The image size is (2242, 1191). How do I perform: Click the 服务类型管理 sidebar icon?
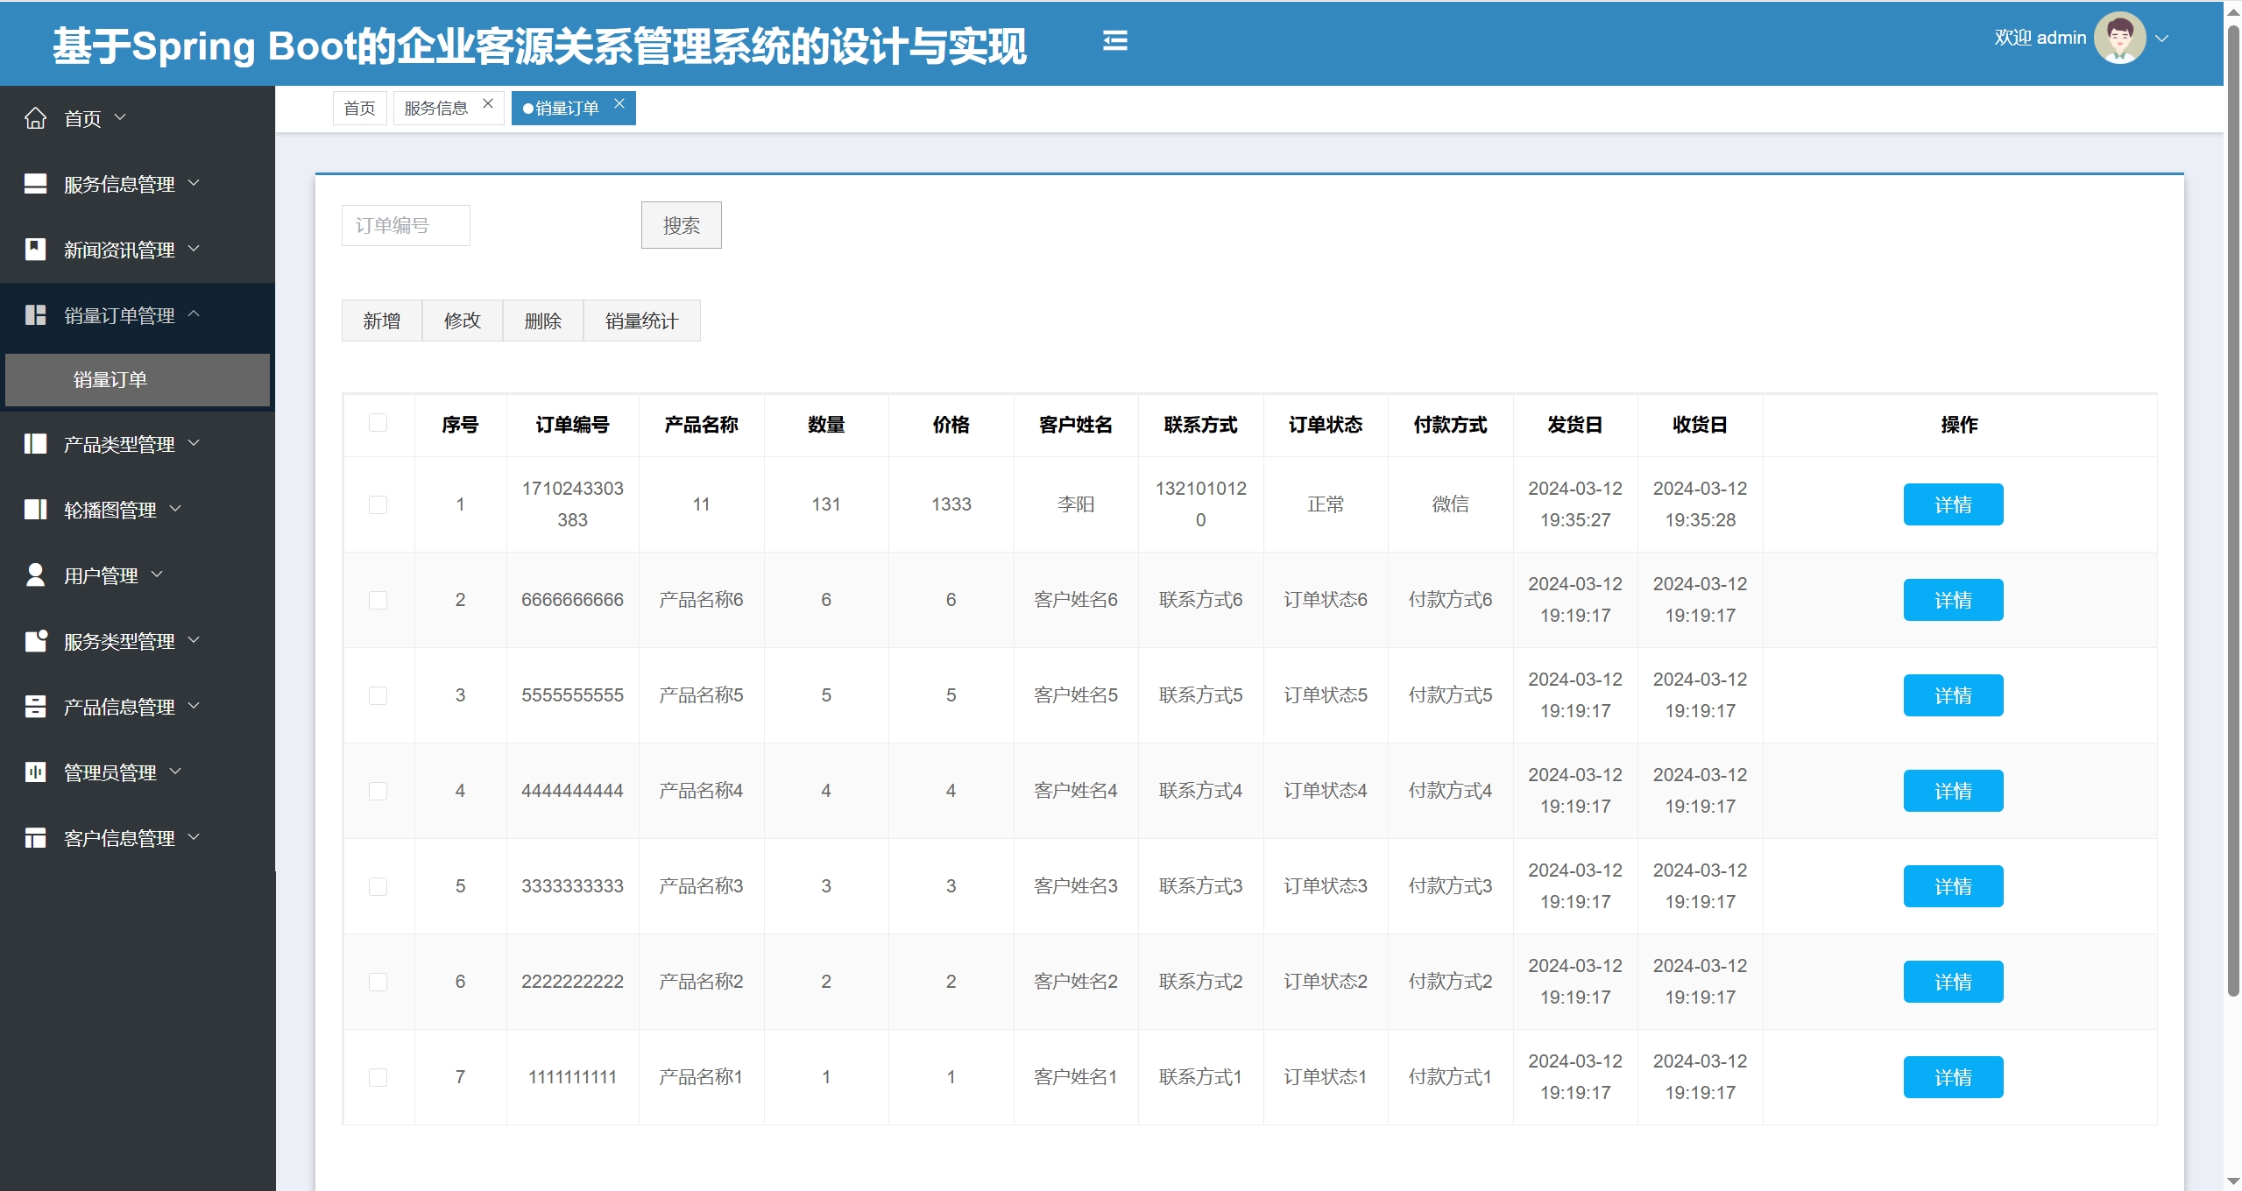(35, 641)
